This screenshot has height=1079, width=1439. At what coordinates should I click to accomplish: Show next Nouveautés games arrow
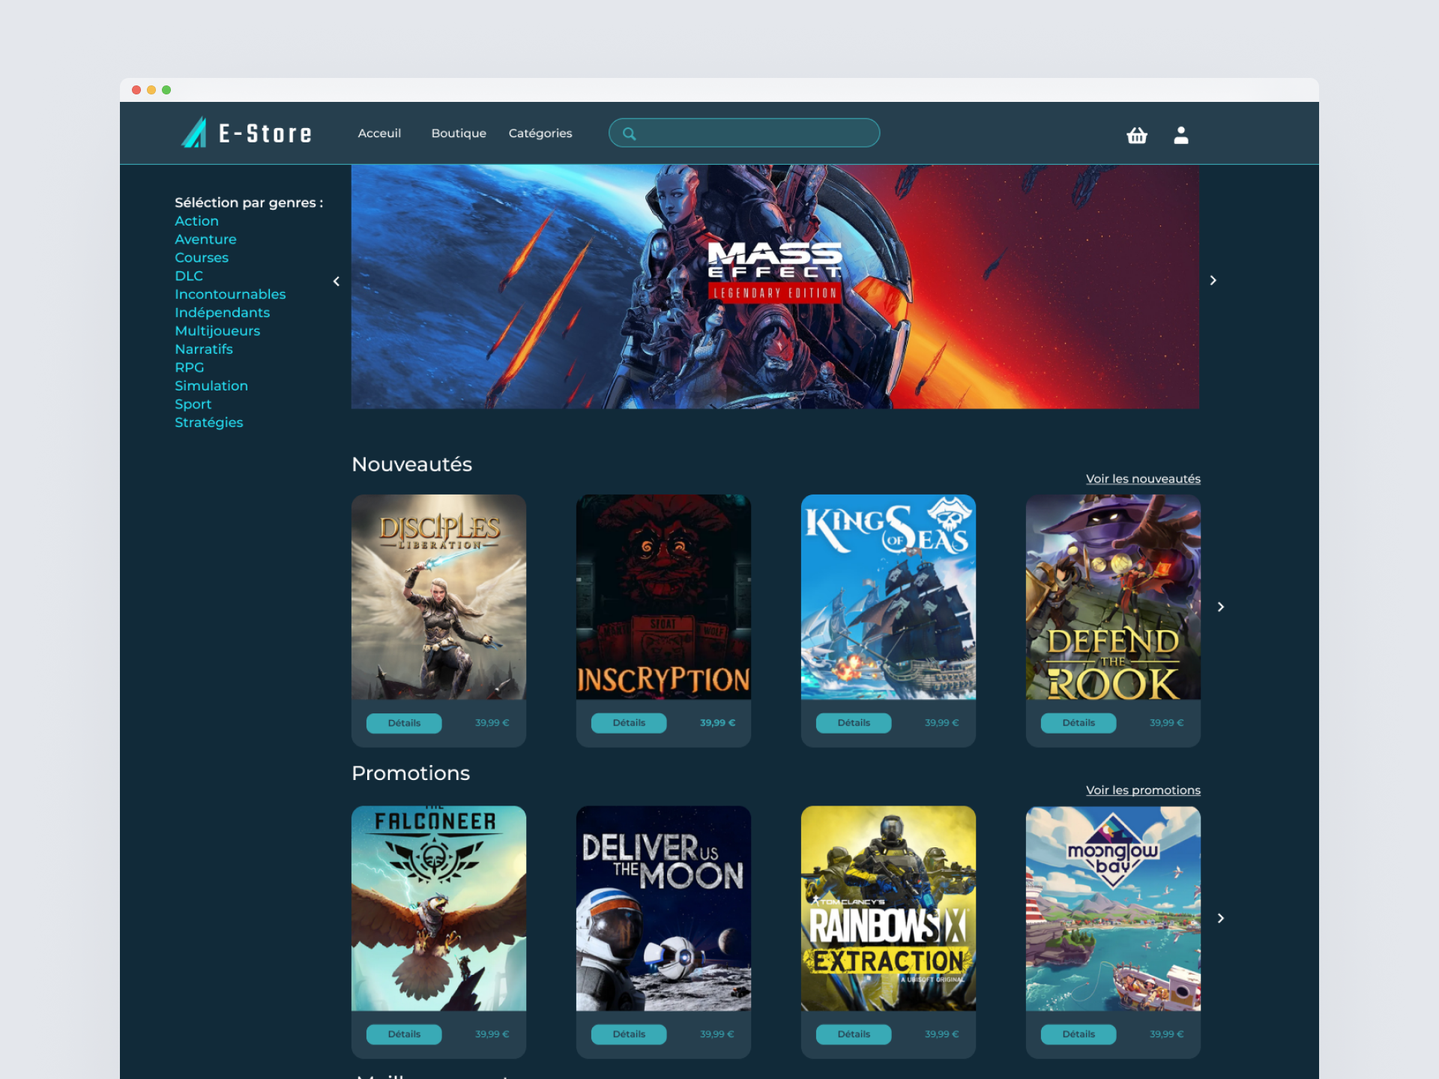tap(1221, 607)
